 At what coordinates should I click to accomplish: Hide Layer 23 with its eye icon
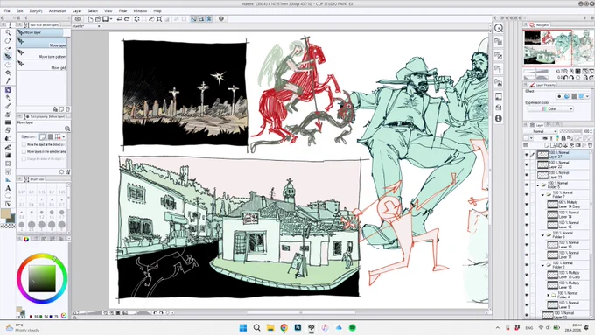(527, 175)
